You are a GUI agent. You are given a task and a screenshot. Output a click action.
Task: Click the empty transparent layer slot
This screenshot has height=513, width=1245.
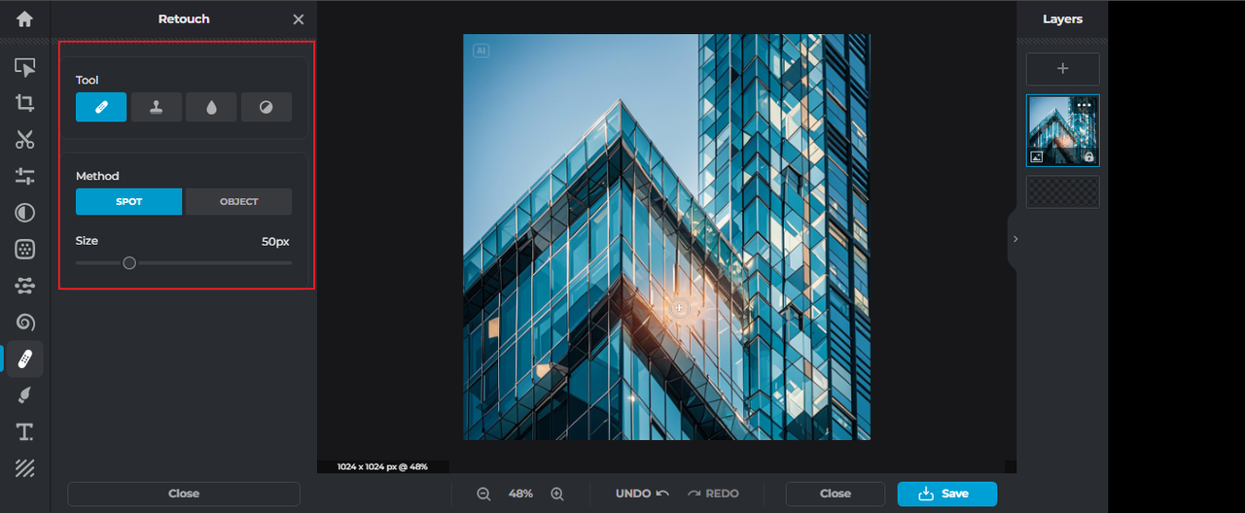point(1063,191)
